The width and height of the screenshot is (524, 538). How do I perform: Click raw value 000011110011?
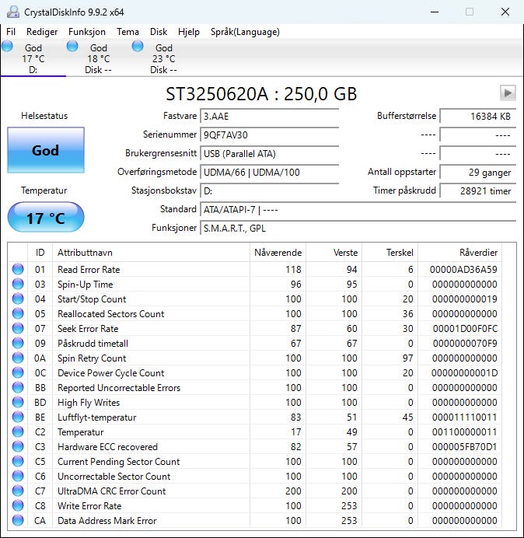[x=464, y=417]
